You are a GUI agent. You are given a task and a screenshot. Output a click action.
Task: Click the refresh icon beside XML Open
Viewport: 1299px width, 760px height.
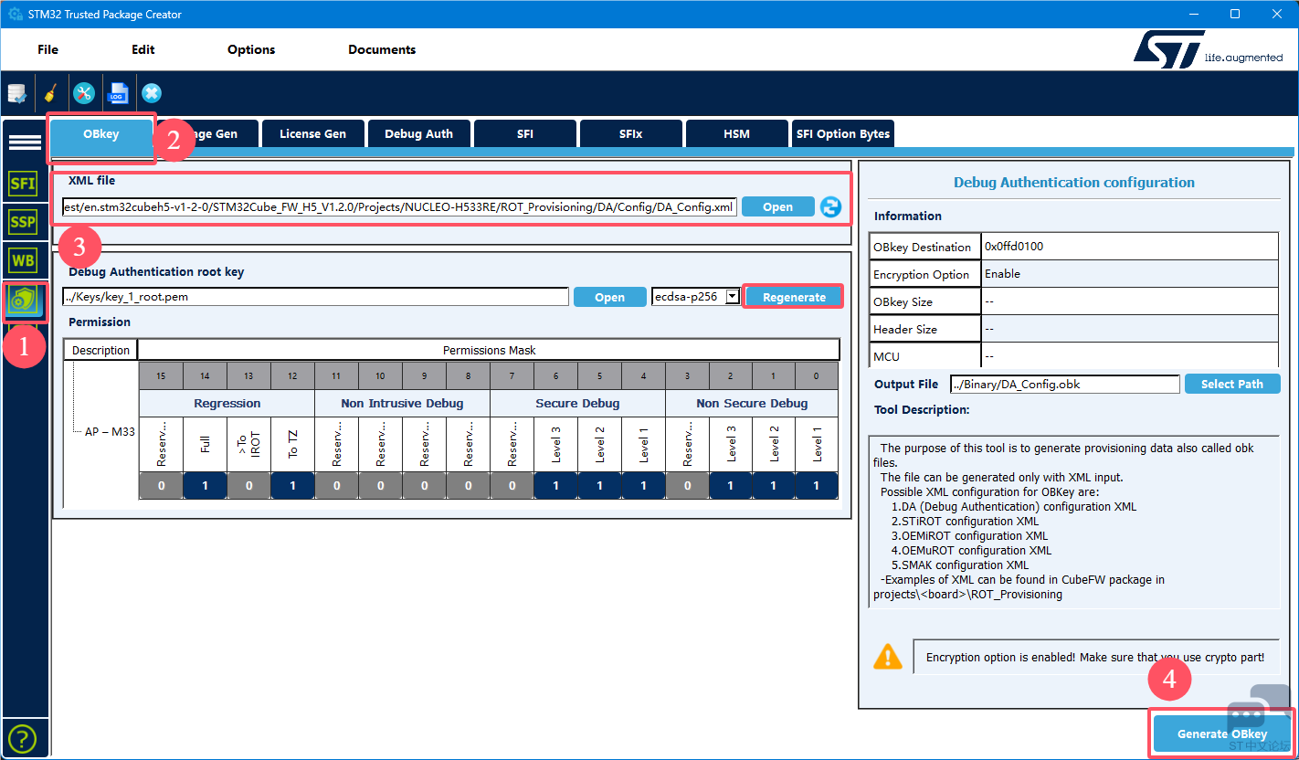click(830, 206)
